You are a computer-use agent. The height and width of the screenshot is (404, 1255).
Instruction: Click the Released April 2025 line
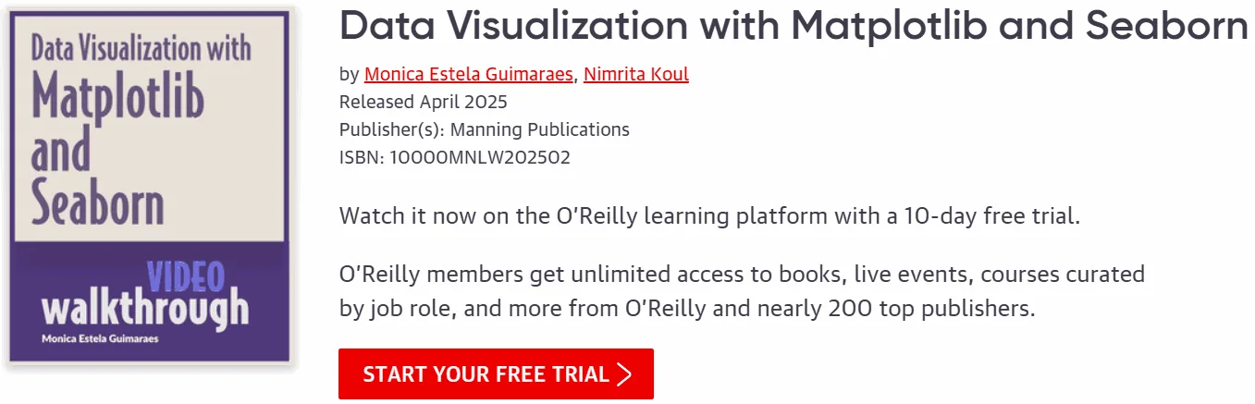(423, 102)
